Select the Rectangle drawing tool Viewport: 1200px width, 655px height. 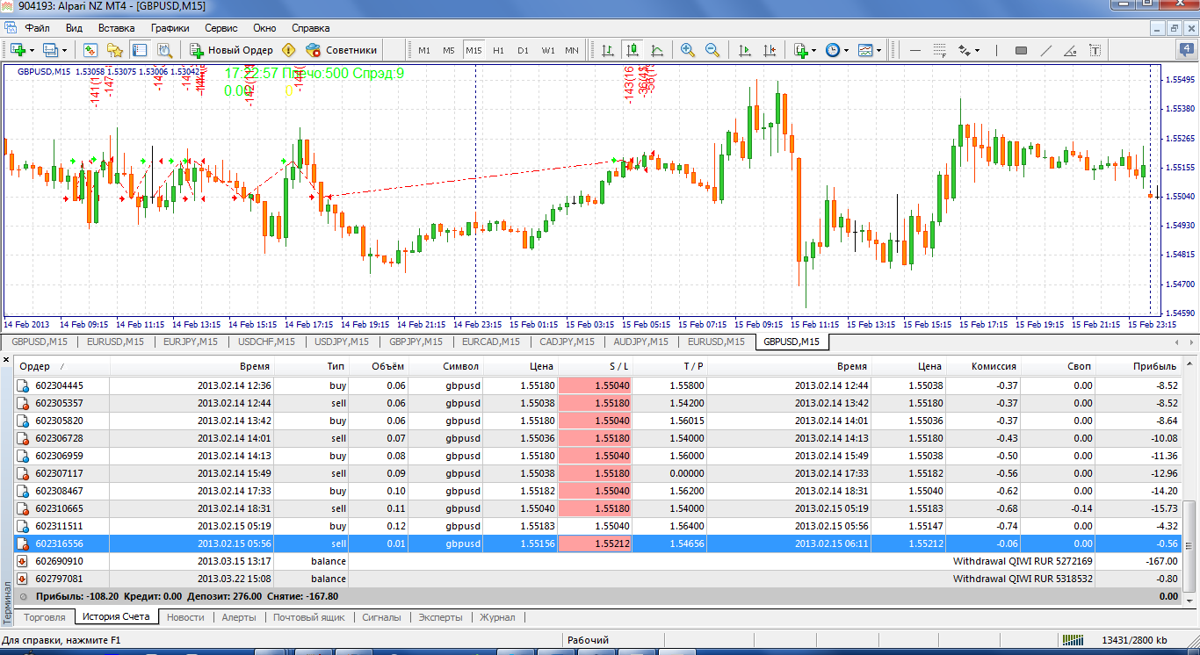[x=1021, y=50]
